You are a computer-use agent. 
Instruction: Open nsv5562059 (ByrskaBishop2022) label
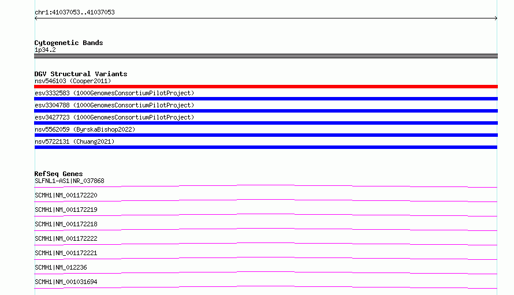(85, 129)
